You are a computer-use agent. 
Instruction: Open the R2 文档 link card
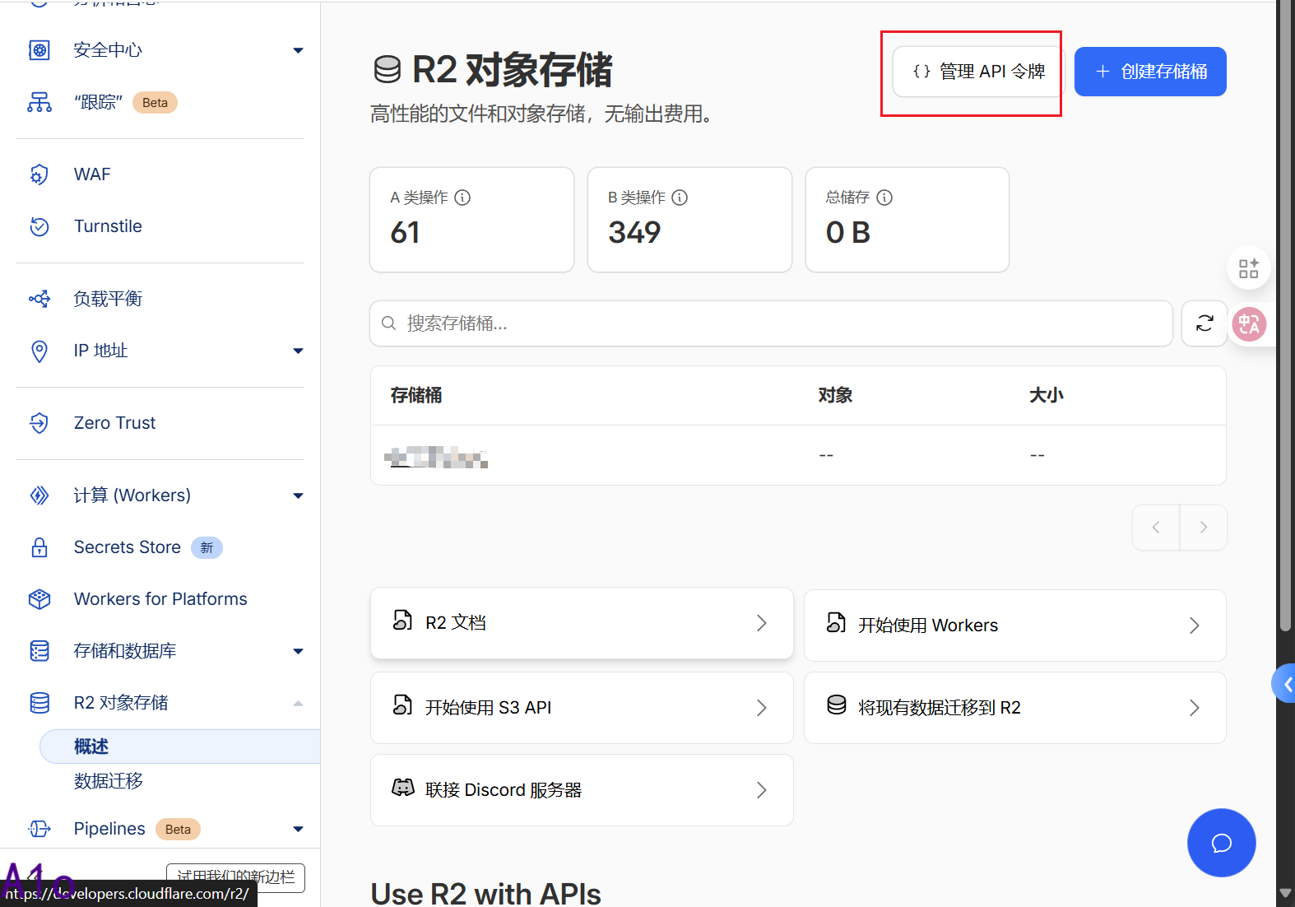pos(581,623)
